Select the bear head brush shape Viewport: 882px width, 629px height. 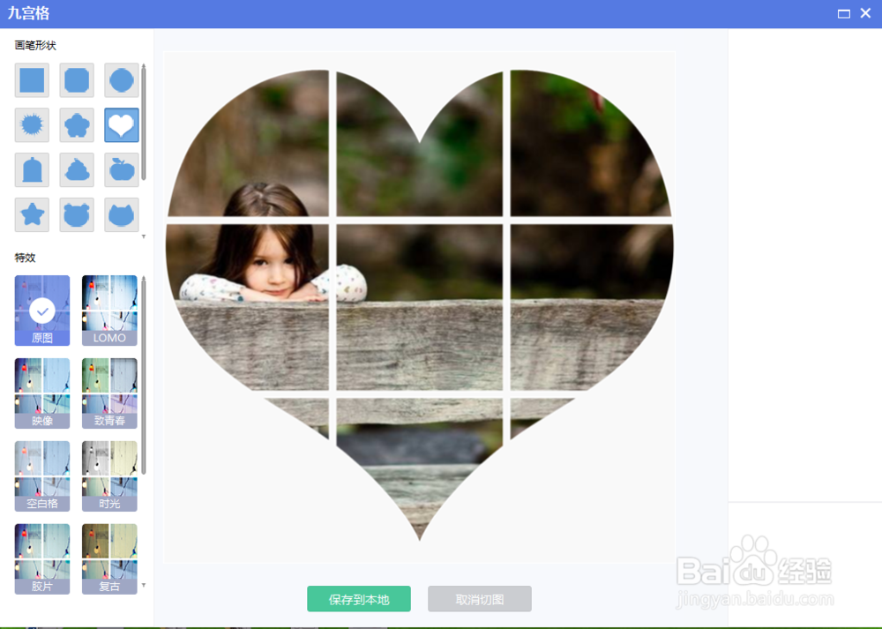coord(77,214)
